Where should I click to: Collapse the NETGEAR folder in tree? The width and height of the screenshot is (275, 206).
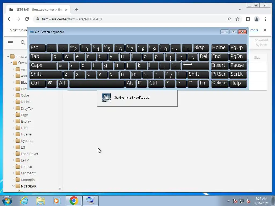(13, 186)
